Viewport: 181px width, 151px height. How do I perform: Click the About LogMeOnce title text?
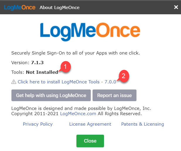[x=59, y=8]
